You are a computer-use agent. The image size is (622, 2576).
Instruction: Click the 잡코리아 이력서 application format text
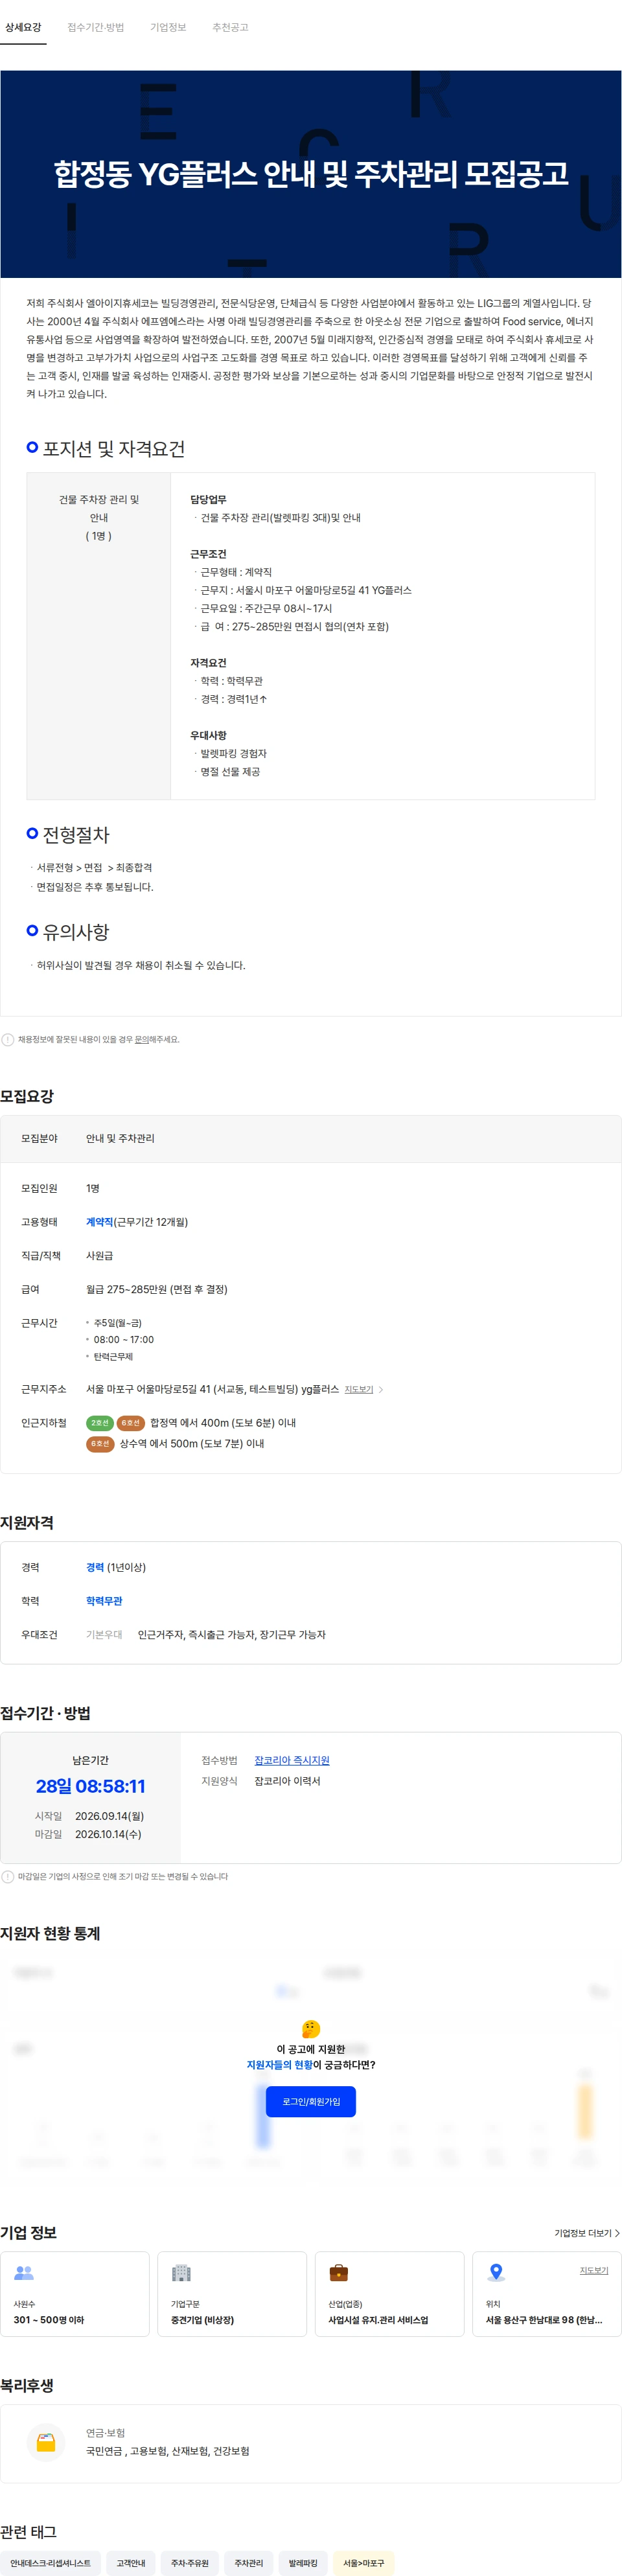287,1781
